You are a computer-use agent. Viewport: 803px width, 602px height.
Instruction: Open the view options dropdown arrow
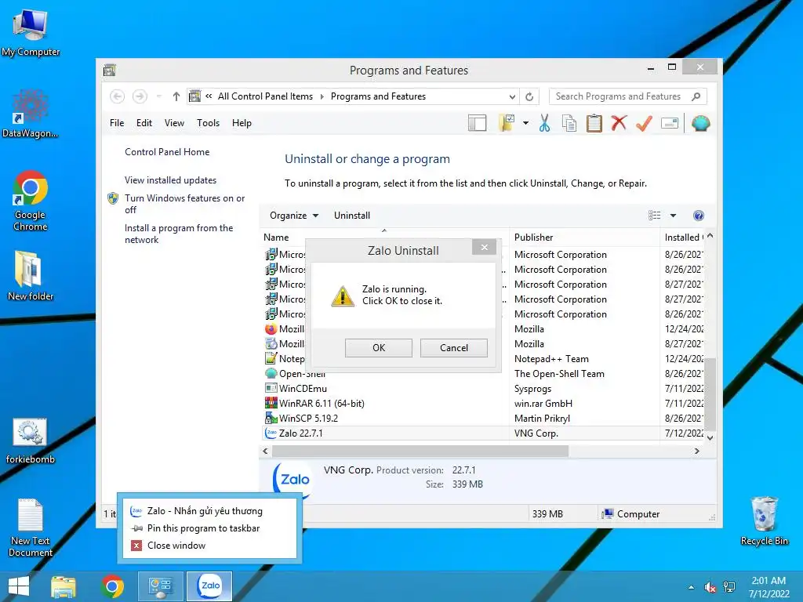pyautogui.click(x=673, y=216)
